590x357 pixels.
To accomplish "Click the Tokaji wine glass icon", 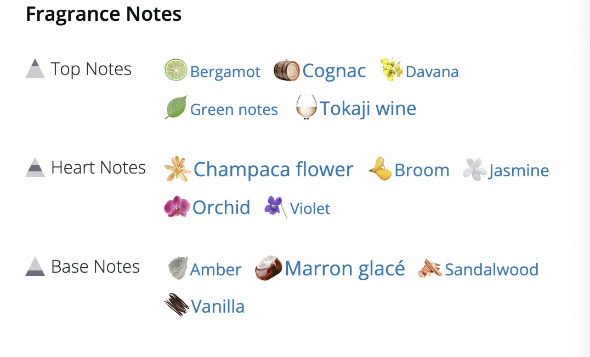I will pos(307,107).
